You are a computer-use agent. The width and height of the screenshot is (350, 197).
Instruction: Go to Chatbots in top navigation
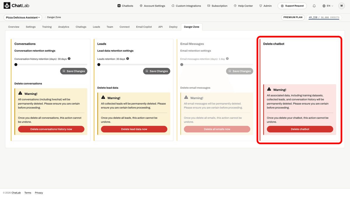tap(125, 6)
